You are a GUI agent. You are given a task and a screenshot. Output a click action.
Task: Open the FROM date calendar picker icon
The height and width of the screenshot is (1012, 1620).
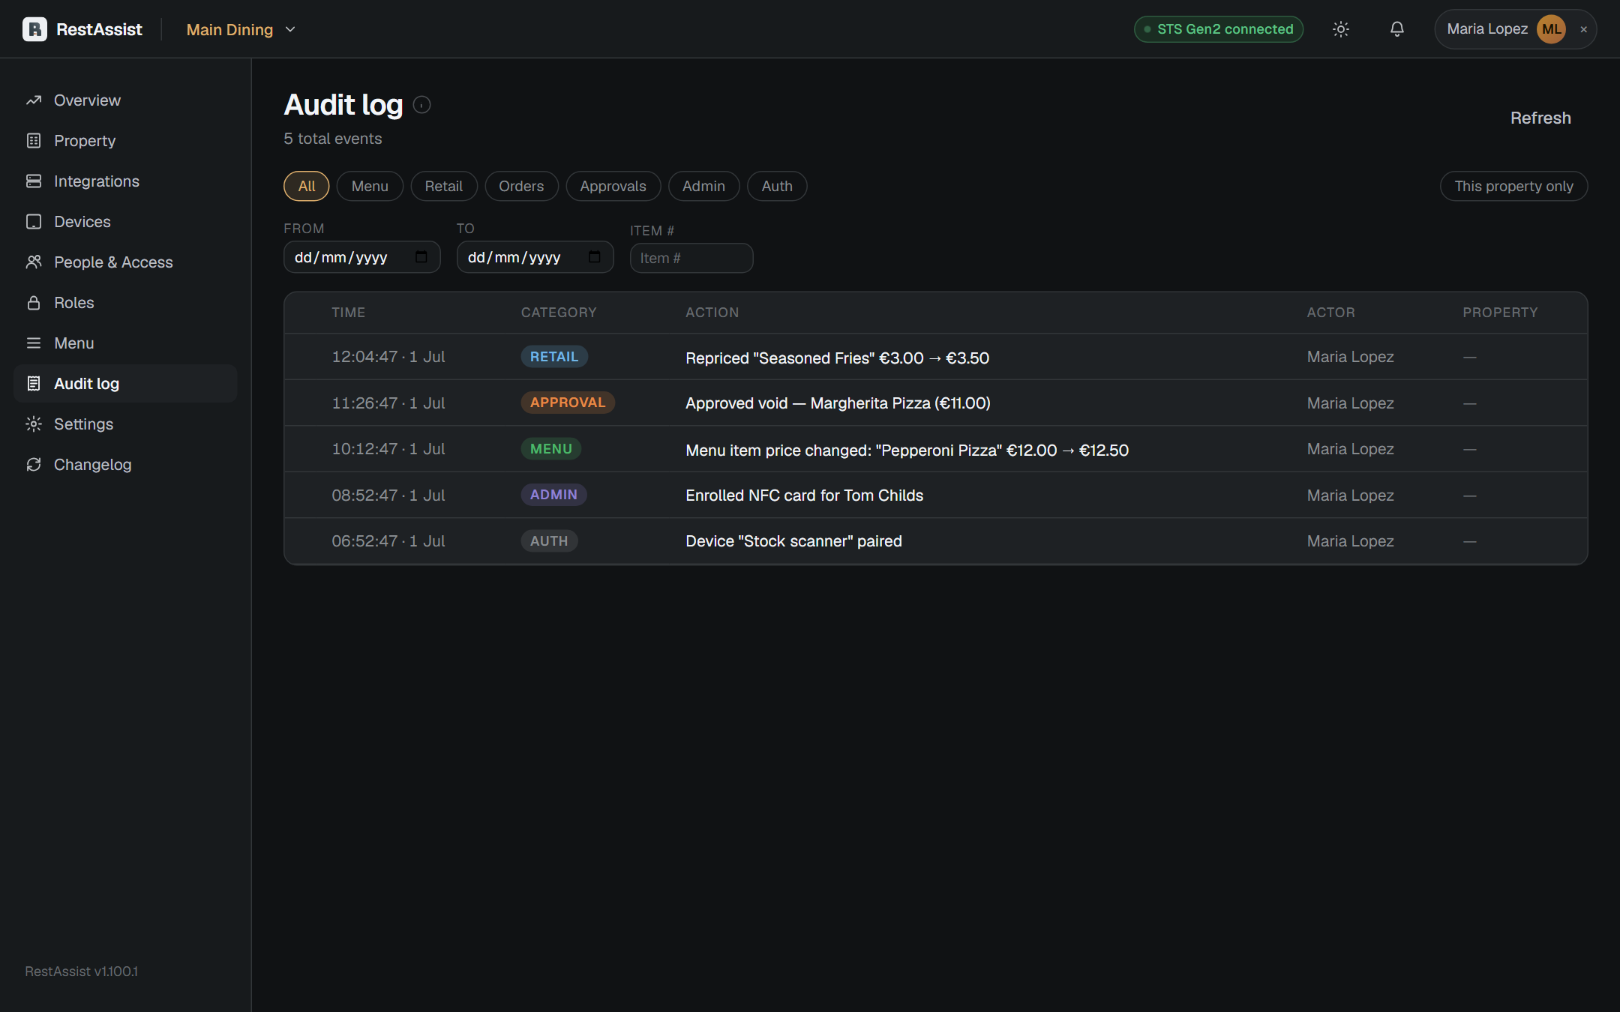point(421,257)
